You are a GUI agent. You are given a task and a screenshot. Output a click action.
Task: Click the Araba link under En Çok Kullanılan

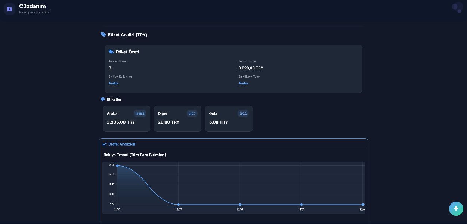click(114, 83)
